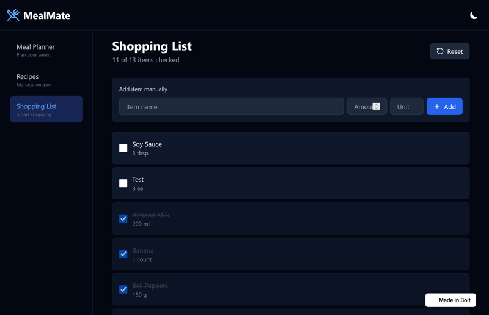The width and height of the screenshot is (489, 315).
Task: Click the plus icon on the Add button
Action: 437,106
